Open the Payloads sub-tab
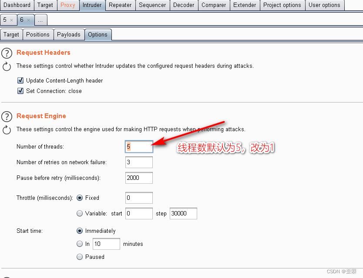This screenshot has width=363, height=278. 69,35
